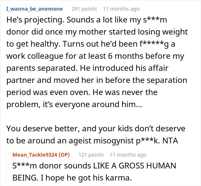Click the (OP) tag beside Mean_Tackle9324
Screen dimensions: 201x186
pyautogui.click(x=65, y=155)
